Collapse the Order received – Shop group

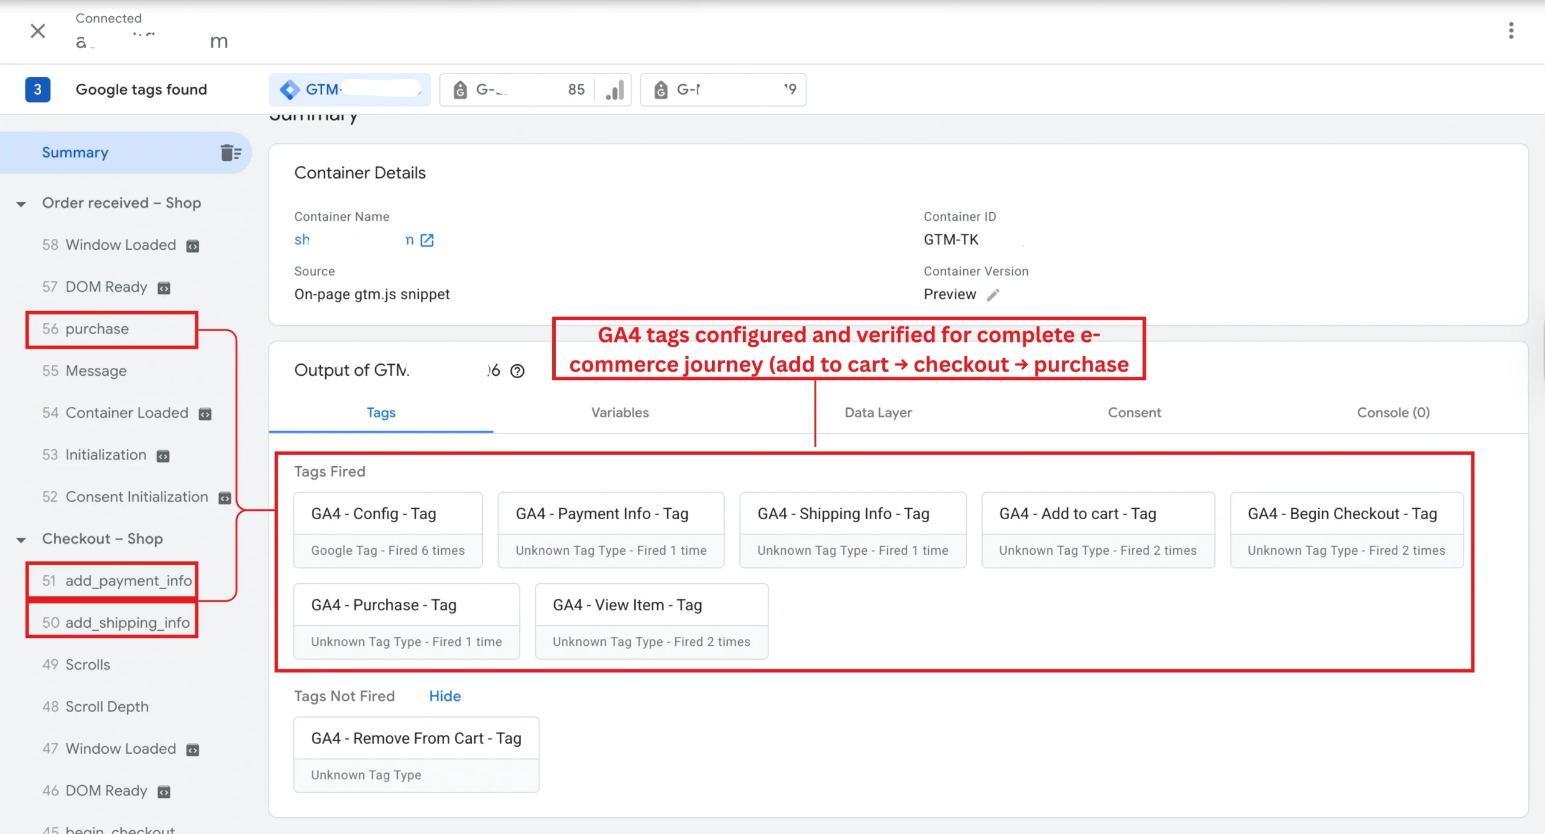pos(21,204)
